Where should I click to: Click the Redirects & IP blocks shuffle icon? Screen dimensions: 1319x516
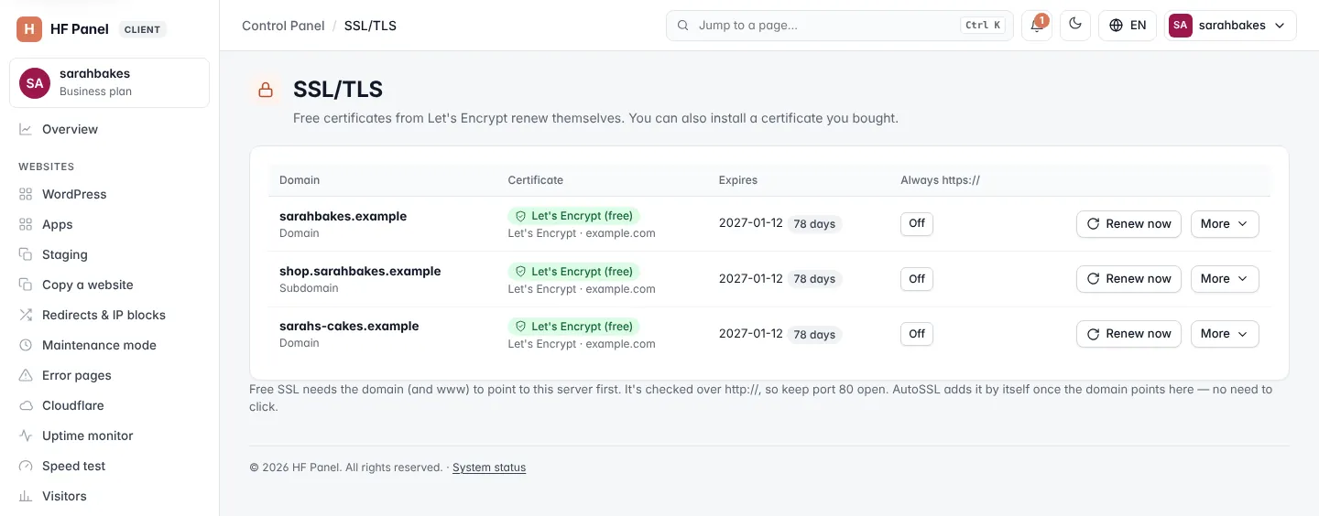pyautogui.click(x=26, y=315)
